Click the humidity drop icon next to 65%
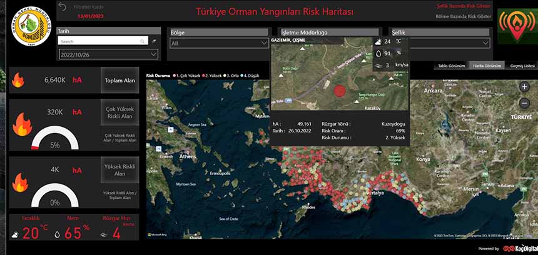 point(58,235)
